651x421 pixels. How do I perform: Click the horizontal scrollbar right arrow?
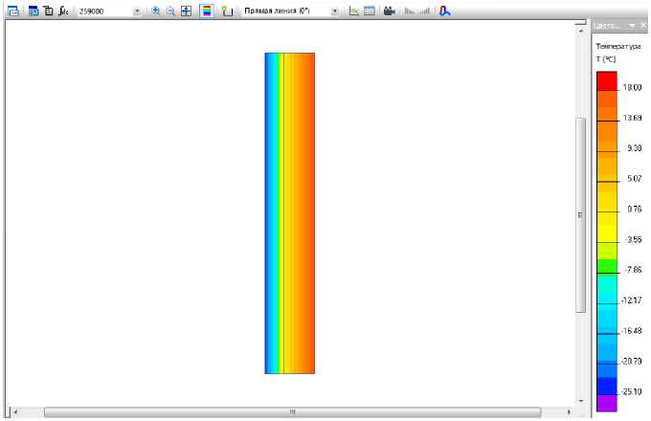click(569, 411)
